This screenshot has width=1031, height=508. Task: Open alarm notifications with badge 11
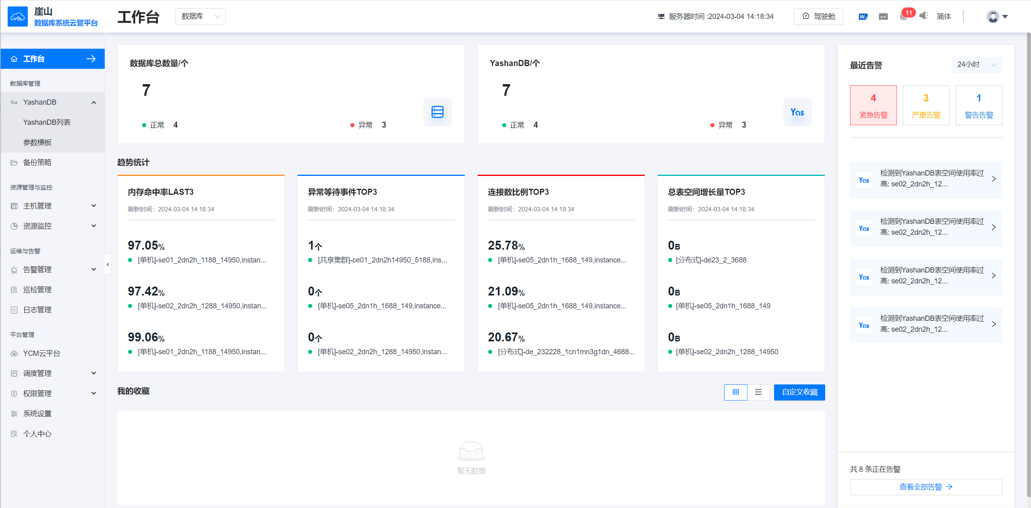coord(904,16)
